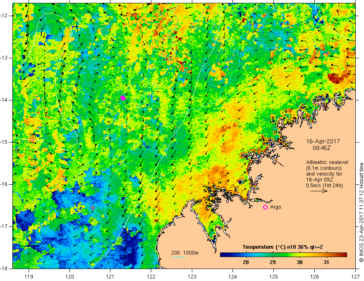Click the text 'and velocity for'

point(324,174)
